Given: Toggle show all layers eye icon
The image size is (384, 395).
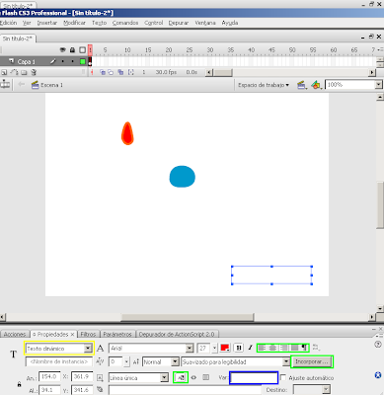Looking at the screenshot, I should click(x=62, y=50).
